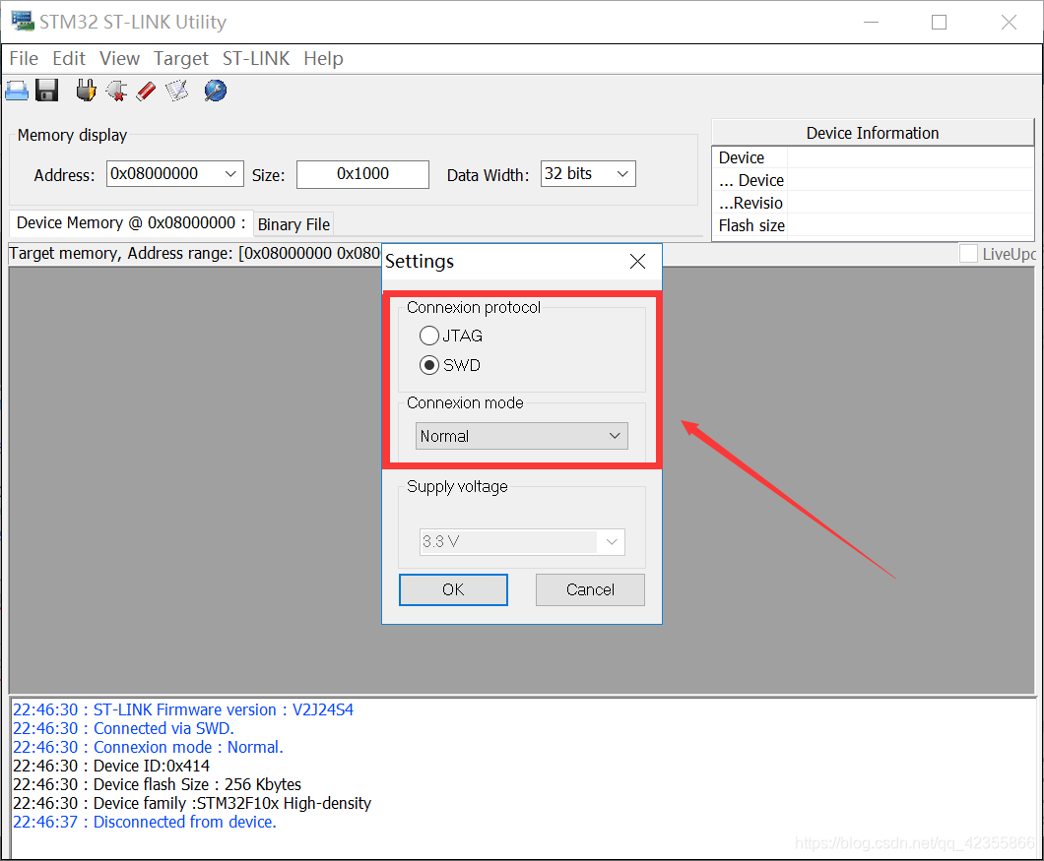
Task: Click the Program verify toolbar icon
Action: coord(177,91)
